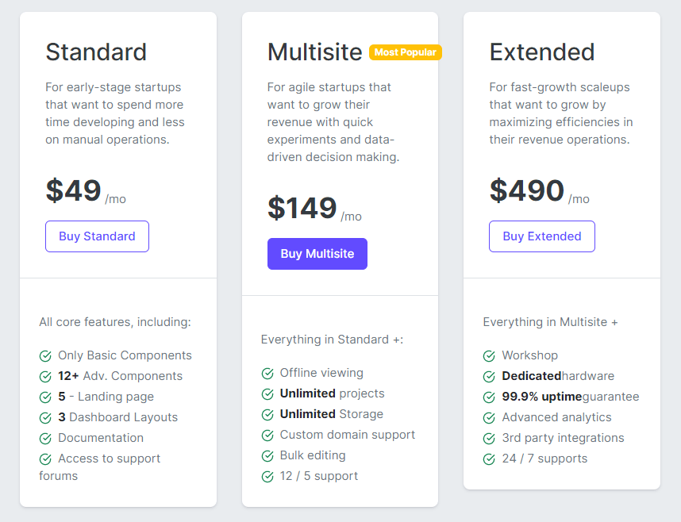Screen dimensions: 681x522
Task: Click the checkmark beside 3rd party integrations
Action: click(489, 437)
